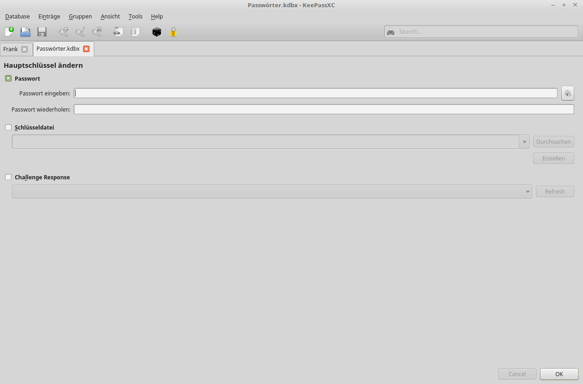Open the Schlüsseldatei path dropdown arrow
Screen dimensions: 583x384
click(524, 142)
